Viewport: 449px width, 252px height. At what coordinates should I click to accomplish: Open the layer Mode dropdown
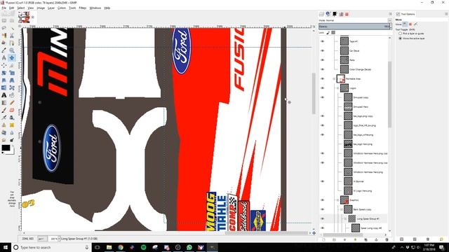tap(390, 20)
